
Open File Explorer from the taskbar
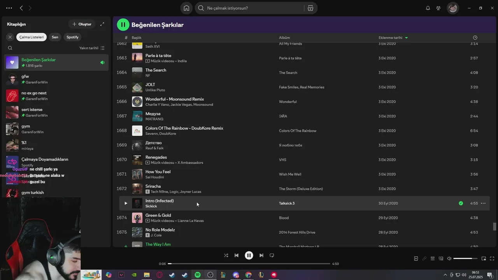[147, 275]
